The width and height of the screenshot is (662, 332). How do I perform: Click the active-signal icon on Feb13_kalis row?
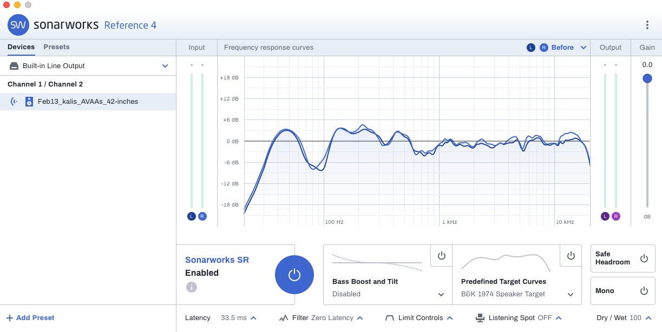coord(14,102)
